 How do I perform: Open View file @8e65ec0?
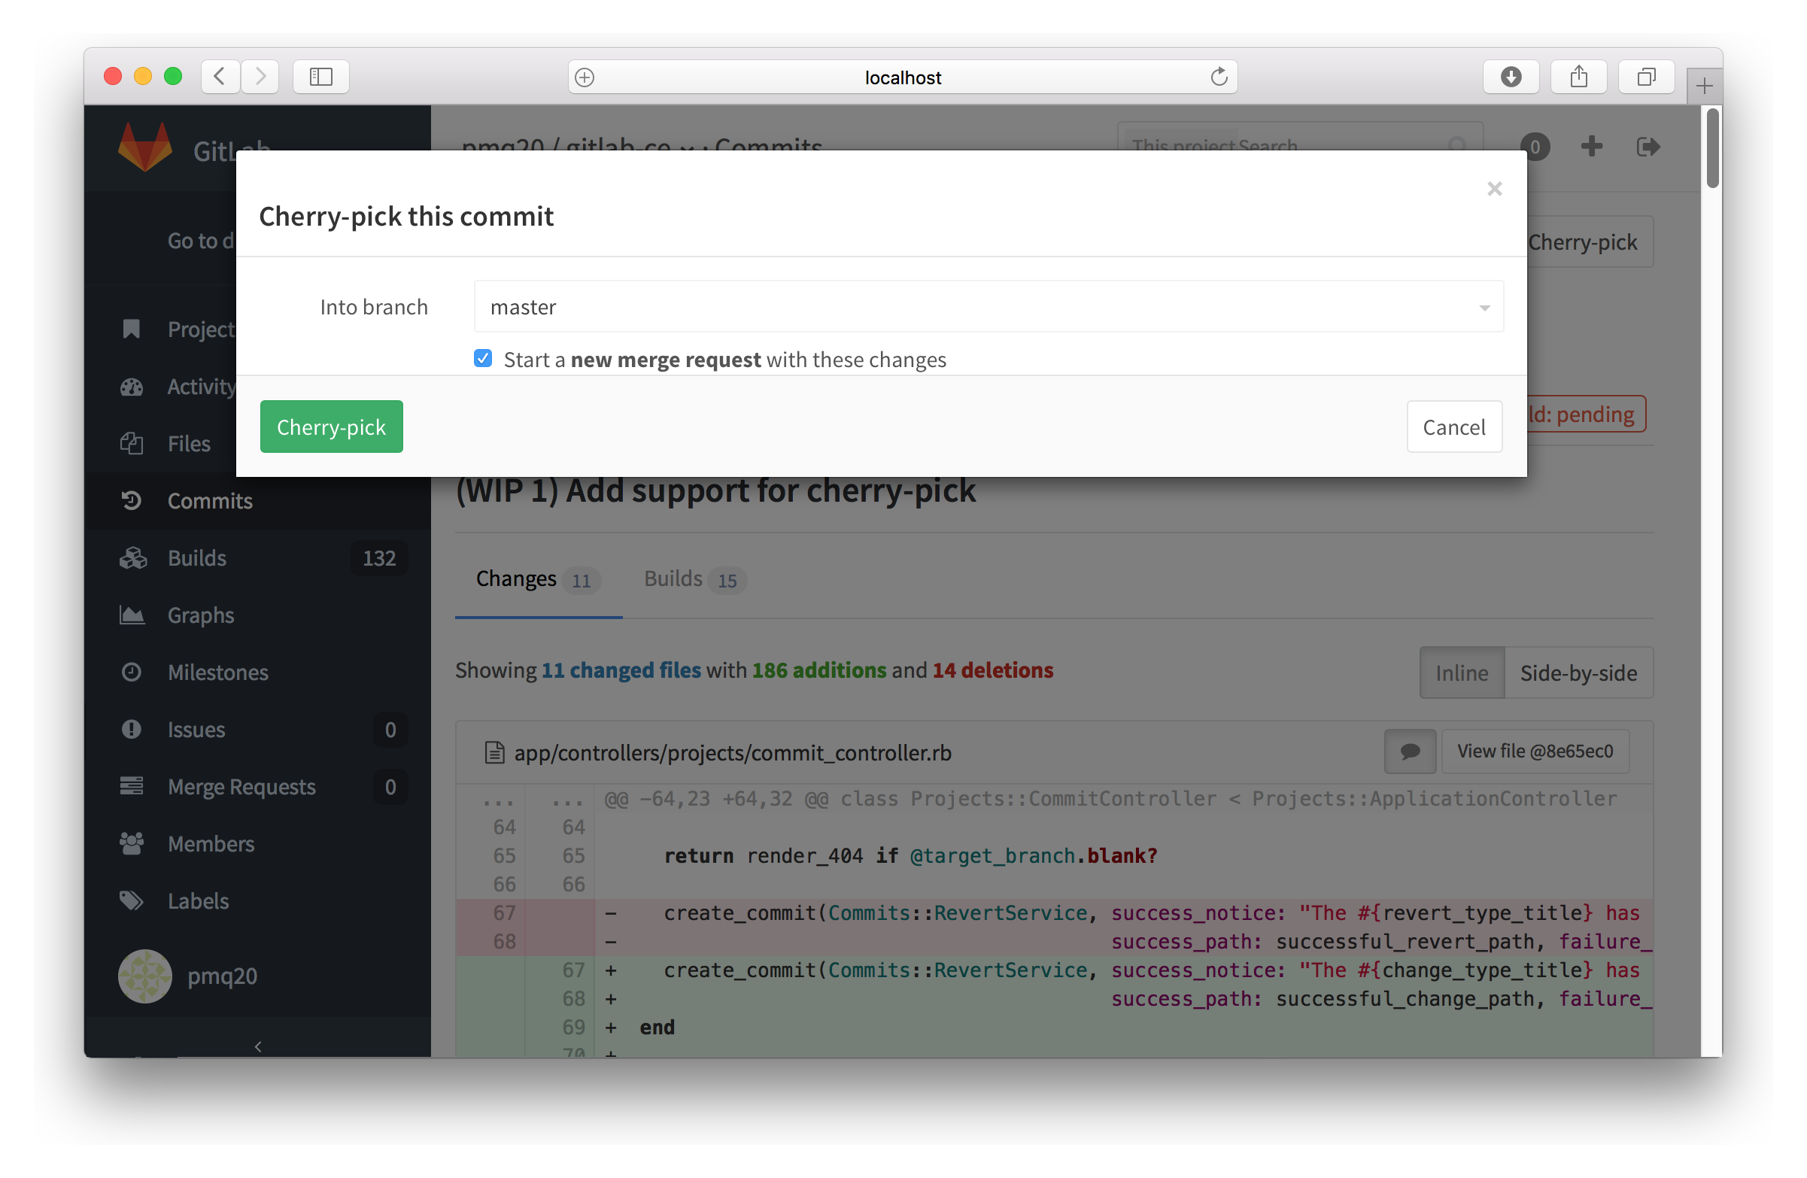click(1535, 751)
